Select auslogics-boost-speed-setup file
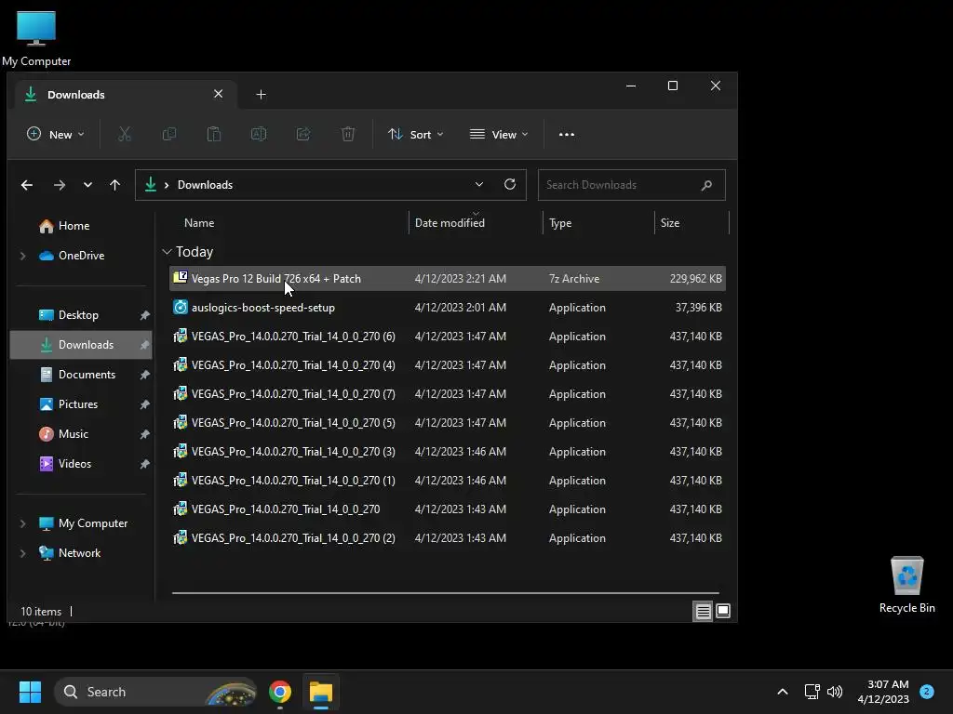Image resolution: width=953 pixels, height=714 pixels. 448,307
